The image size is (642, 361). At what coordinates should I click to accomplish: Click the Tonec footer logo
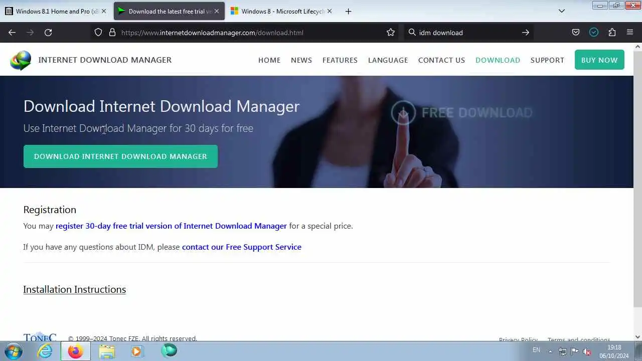coord(40,337)
